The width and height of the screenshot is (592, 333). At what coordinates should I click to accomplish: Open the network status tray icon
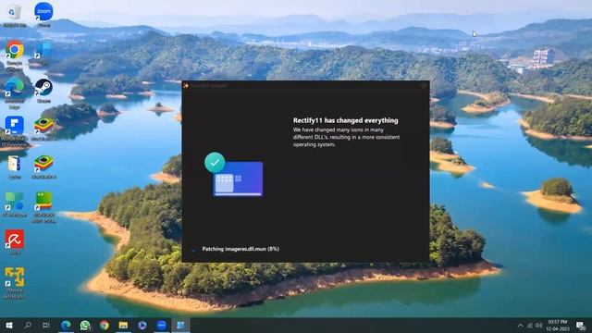[530, 326]
